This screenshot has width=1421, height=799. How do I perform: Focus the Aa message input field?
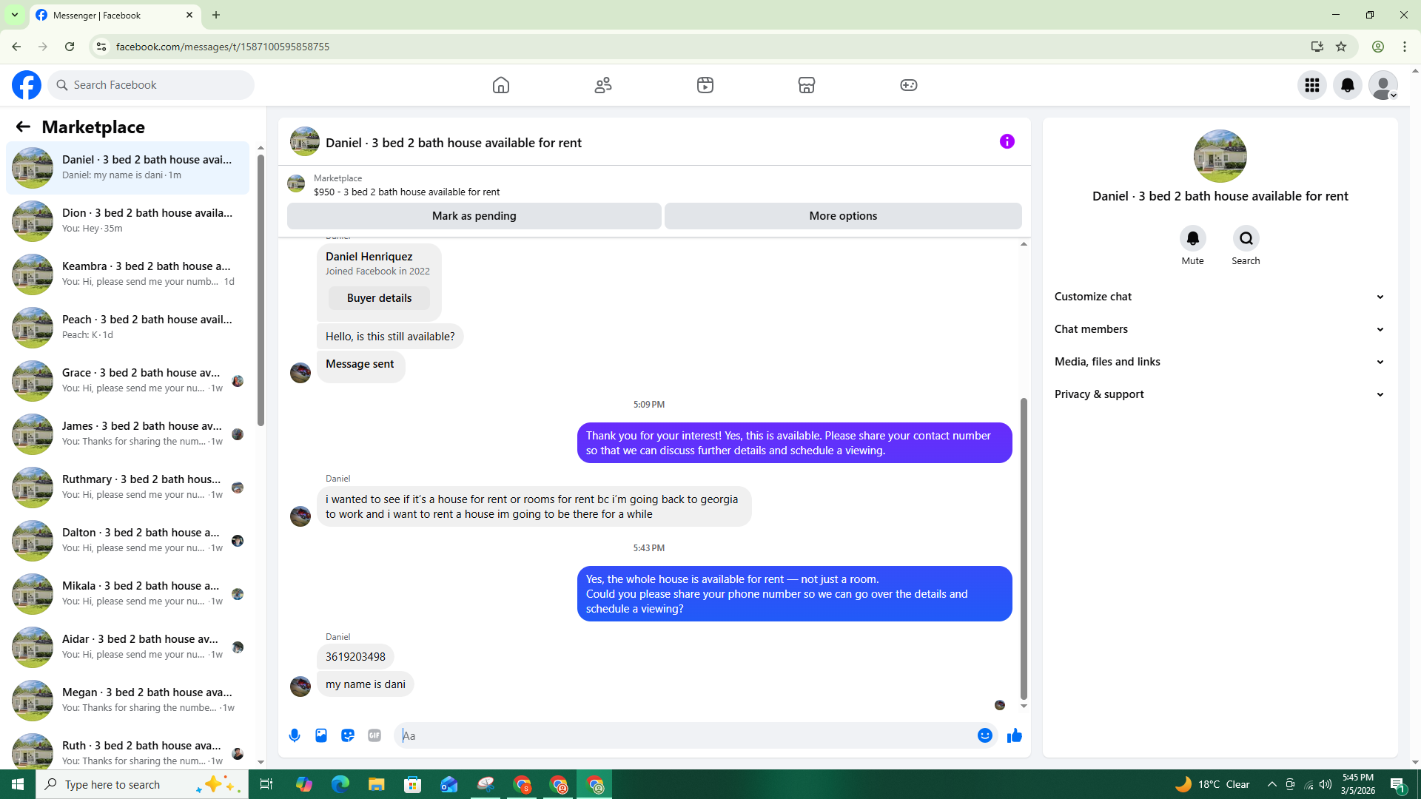pyautogui.click(x=688, y=735)
